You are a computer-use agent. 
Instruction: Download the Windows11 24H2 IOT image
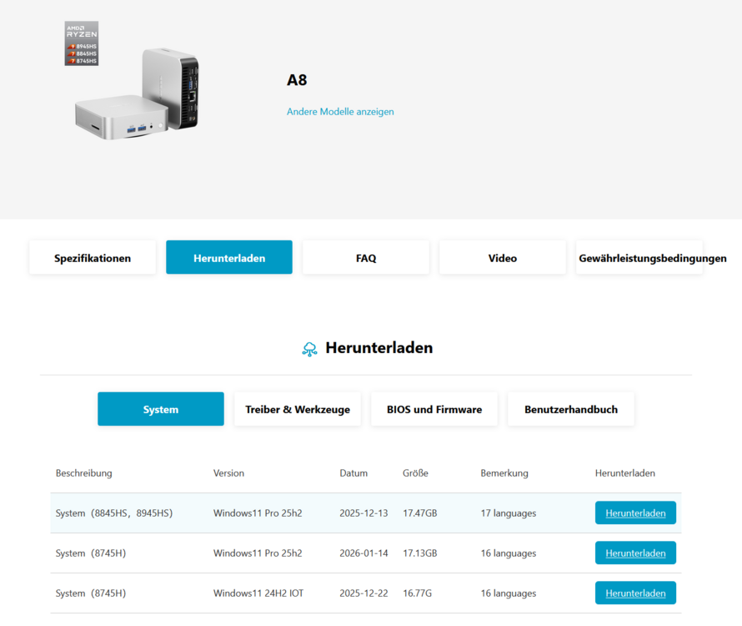(635, 593)
